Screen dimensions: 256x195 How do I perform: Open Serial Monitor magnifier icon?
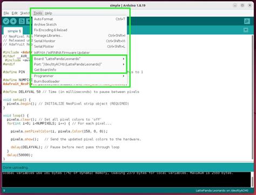pos(247,21)
